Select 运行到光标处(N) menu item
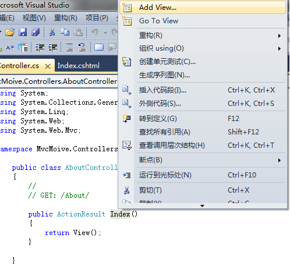The image size is (290, 270). [x=203, y=175]
